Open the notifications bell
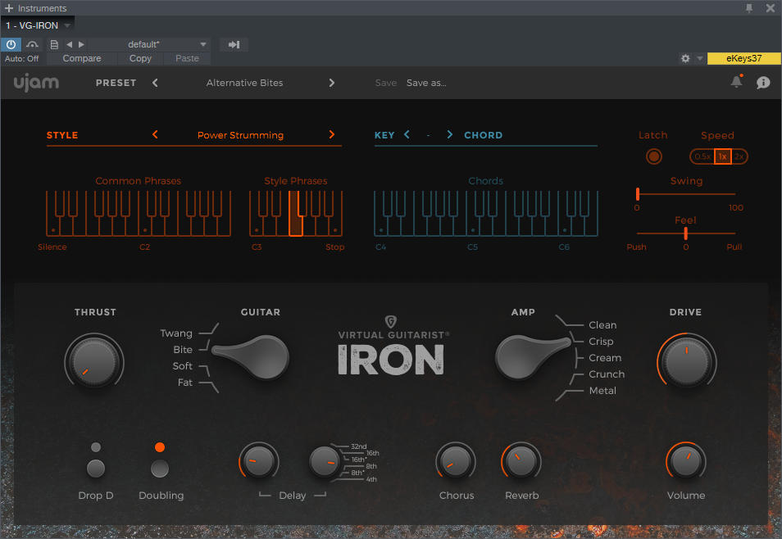The image size is (782, 539). click(737, 82)
